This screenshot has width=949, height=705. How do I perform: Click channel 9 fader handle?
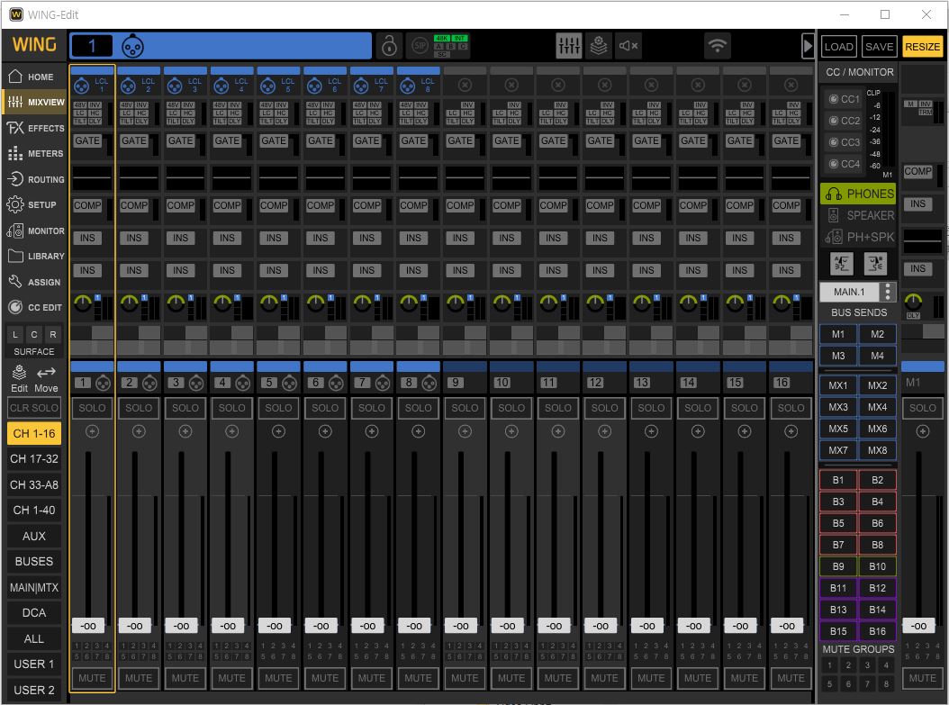coord(461,626)
